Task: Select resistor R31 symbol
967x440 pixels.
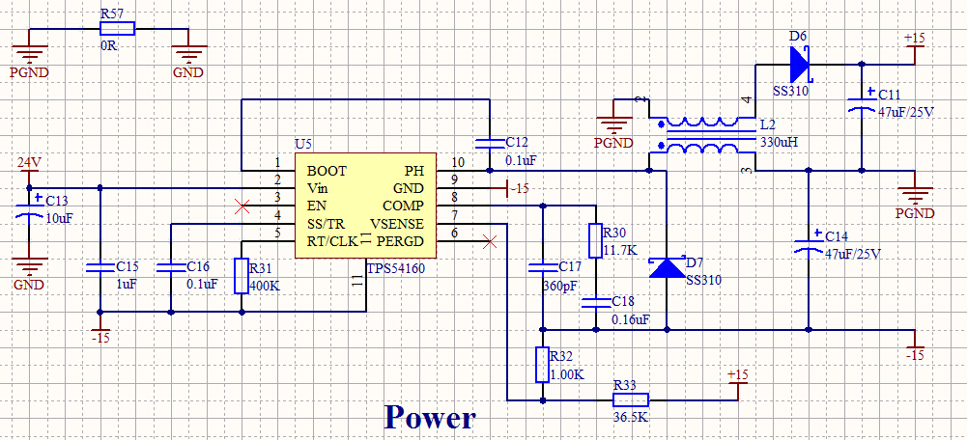Action: 242,276
